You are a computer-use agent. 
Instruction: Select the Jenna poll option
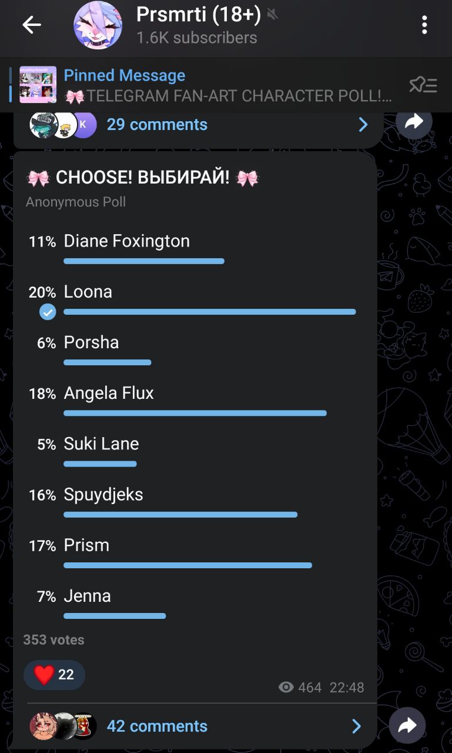click(x=87, y=596)
